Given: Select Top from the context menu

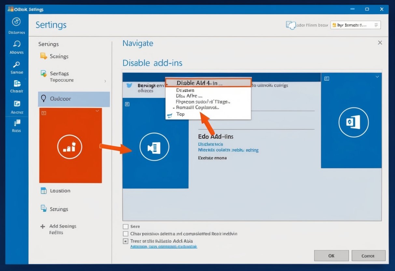Looking at the screenshot, I should point(180,114).
